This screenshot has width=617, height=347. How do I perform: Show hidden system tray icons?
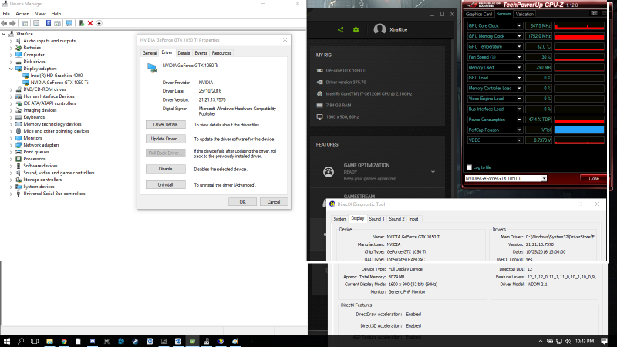pos(541,341)
